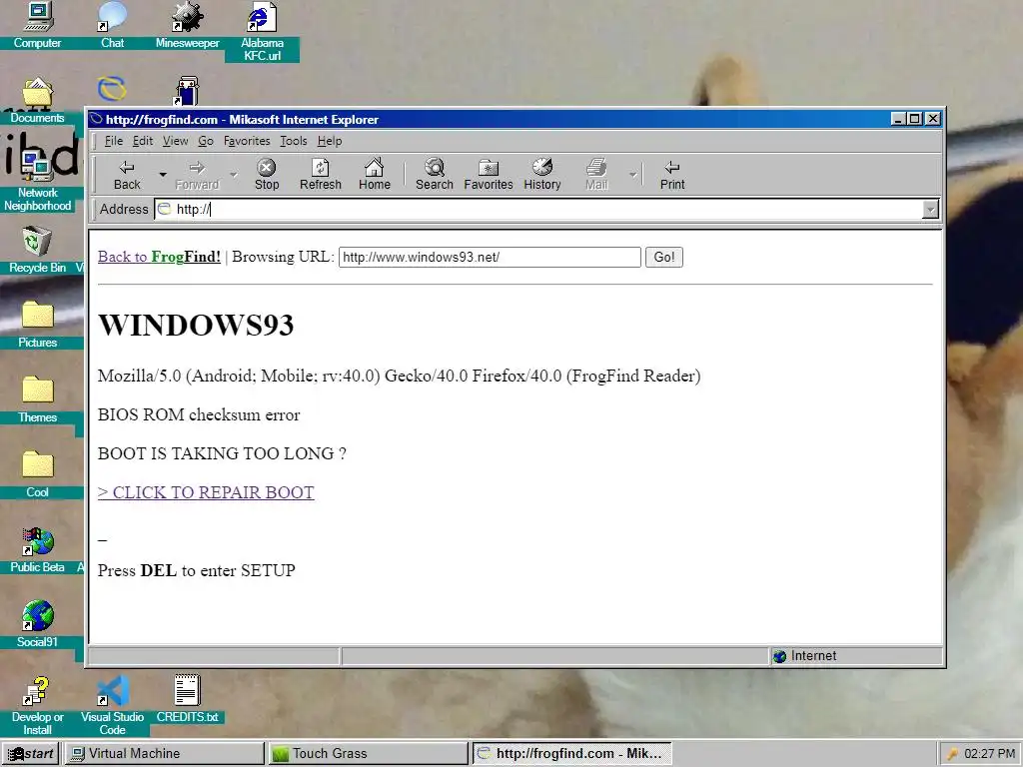Refresh the current page

[x=321, y=175]
